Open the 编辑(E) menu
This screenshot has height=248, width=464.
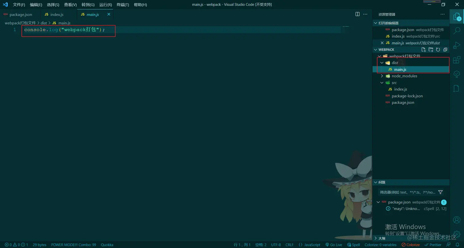click(36, 5)
